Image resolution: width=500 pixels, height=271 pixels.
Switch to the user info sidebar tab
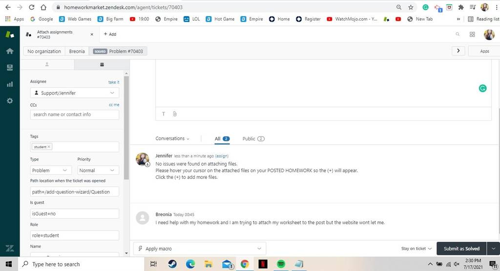47,65
